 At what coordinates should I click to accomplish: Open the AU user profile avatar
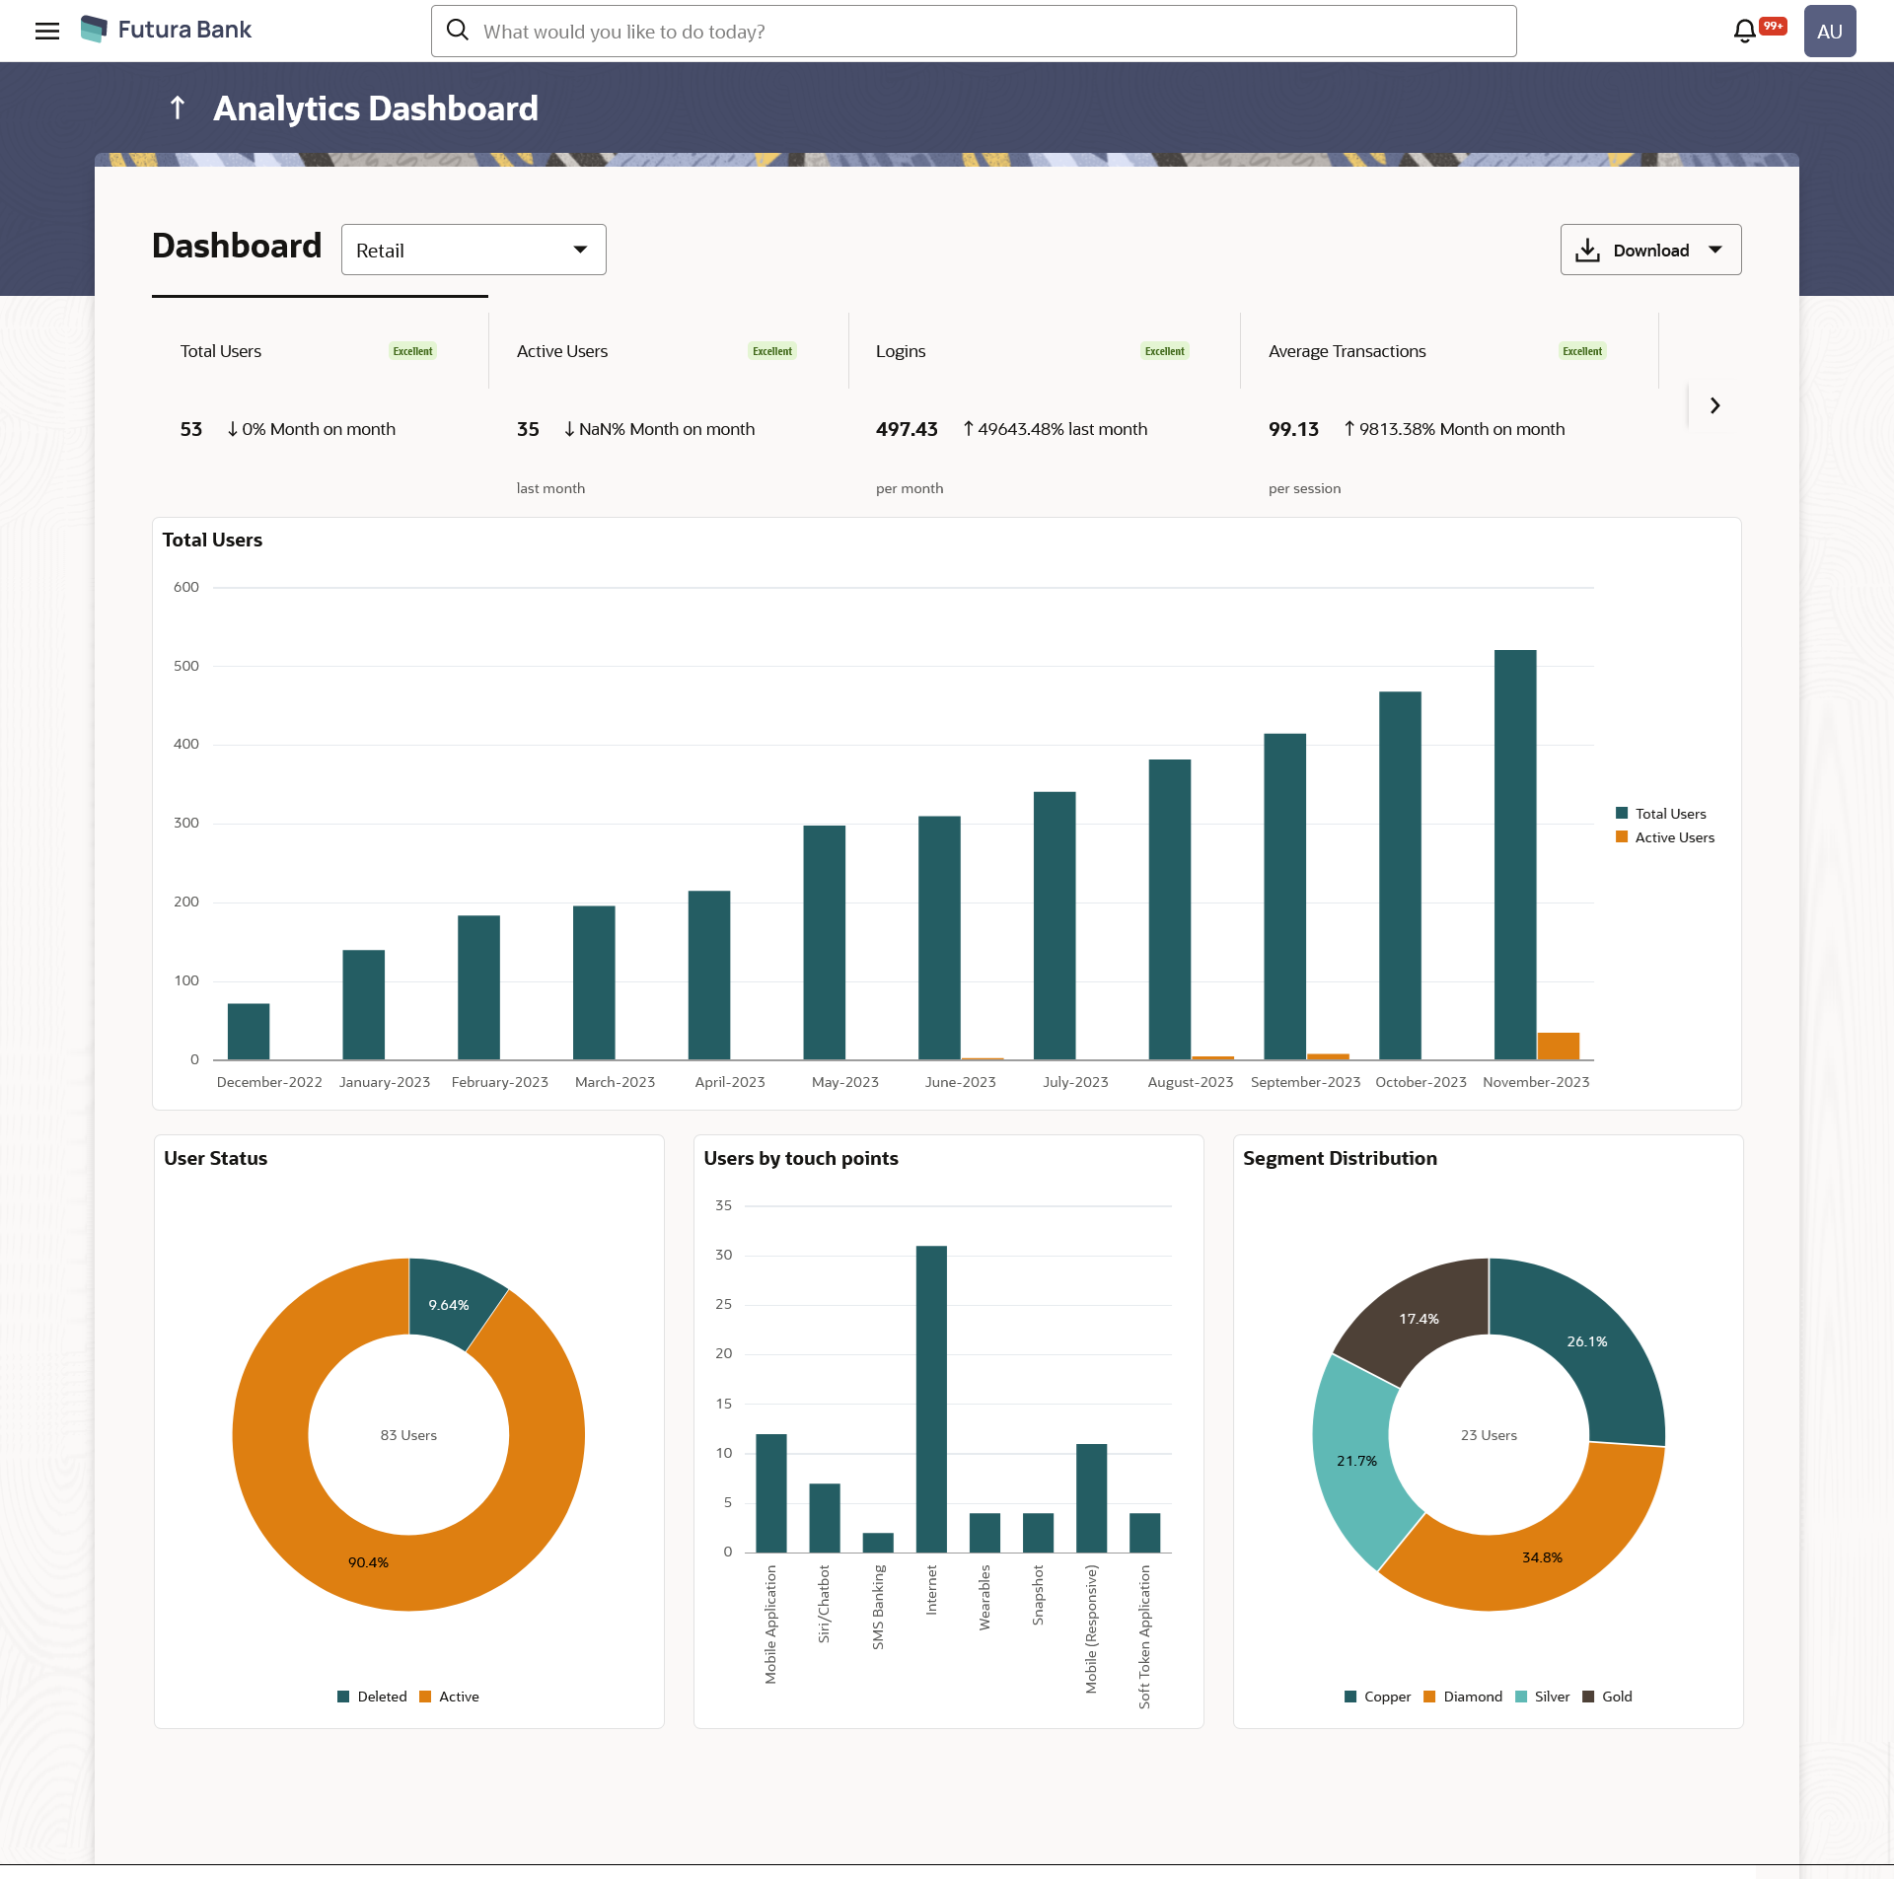(1829, 31)
